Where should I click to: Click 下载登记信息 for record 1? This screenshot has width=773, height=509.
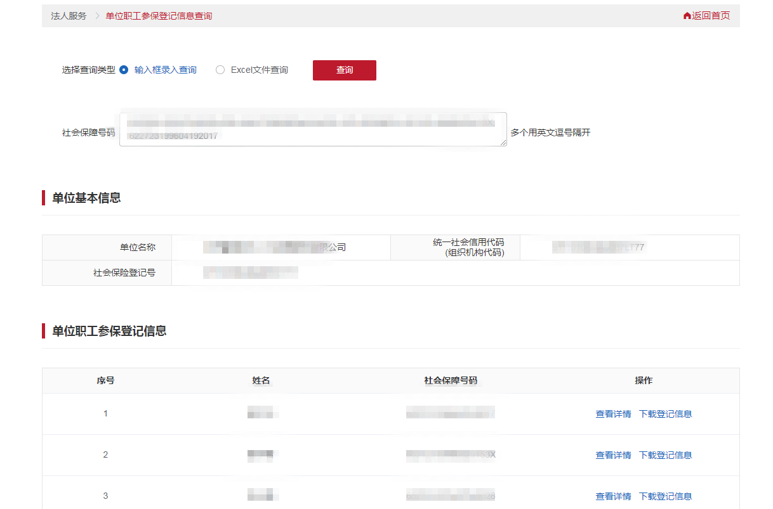[665, 413]
